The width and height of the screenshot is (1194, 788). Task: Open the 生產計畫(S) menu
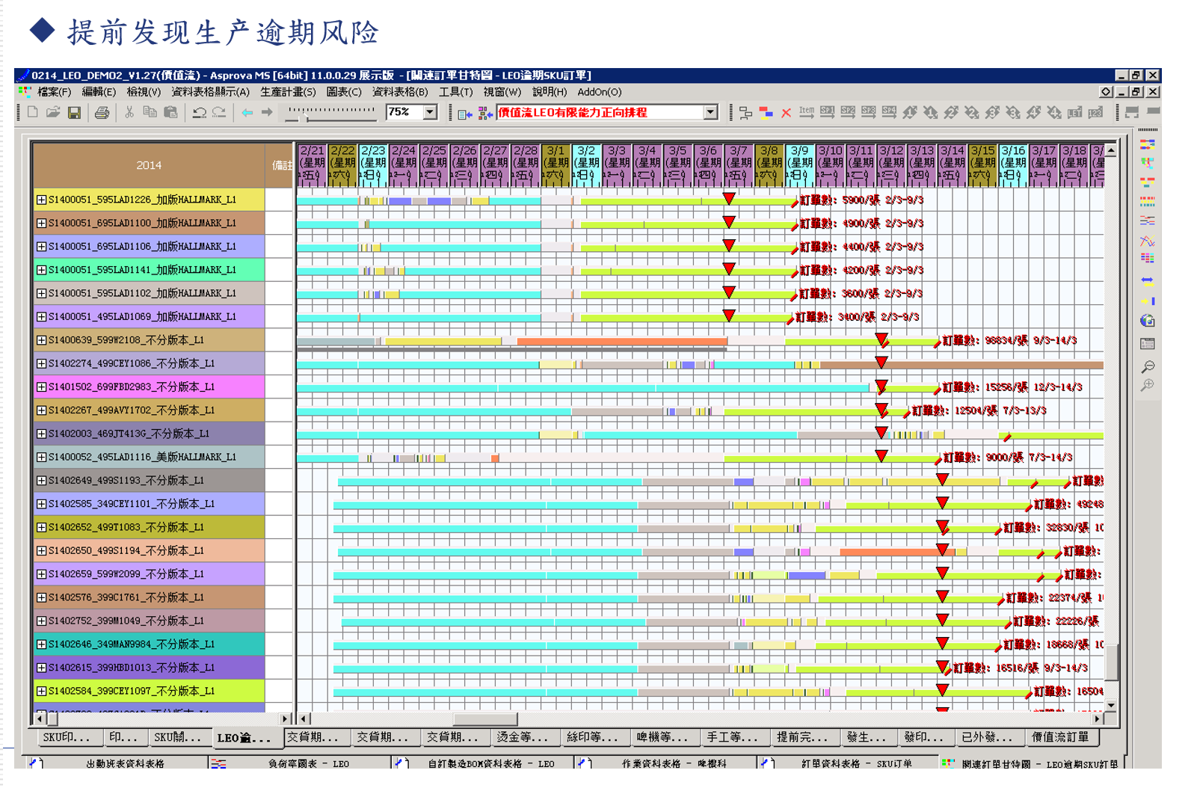288,92
